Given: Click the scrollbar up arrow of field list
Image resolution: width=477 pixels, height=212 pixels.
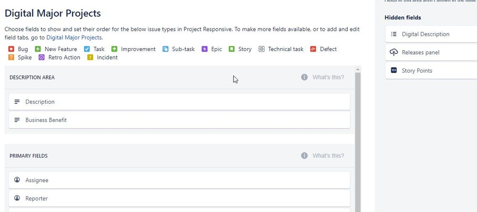Looking at the screenshot, I should click(358, 69).
